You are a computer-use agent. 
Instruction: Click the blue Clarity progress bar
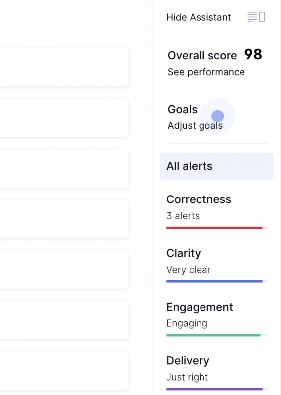click(x=217, y=281)
